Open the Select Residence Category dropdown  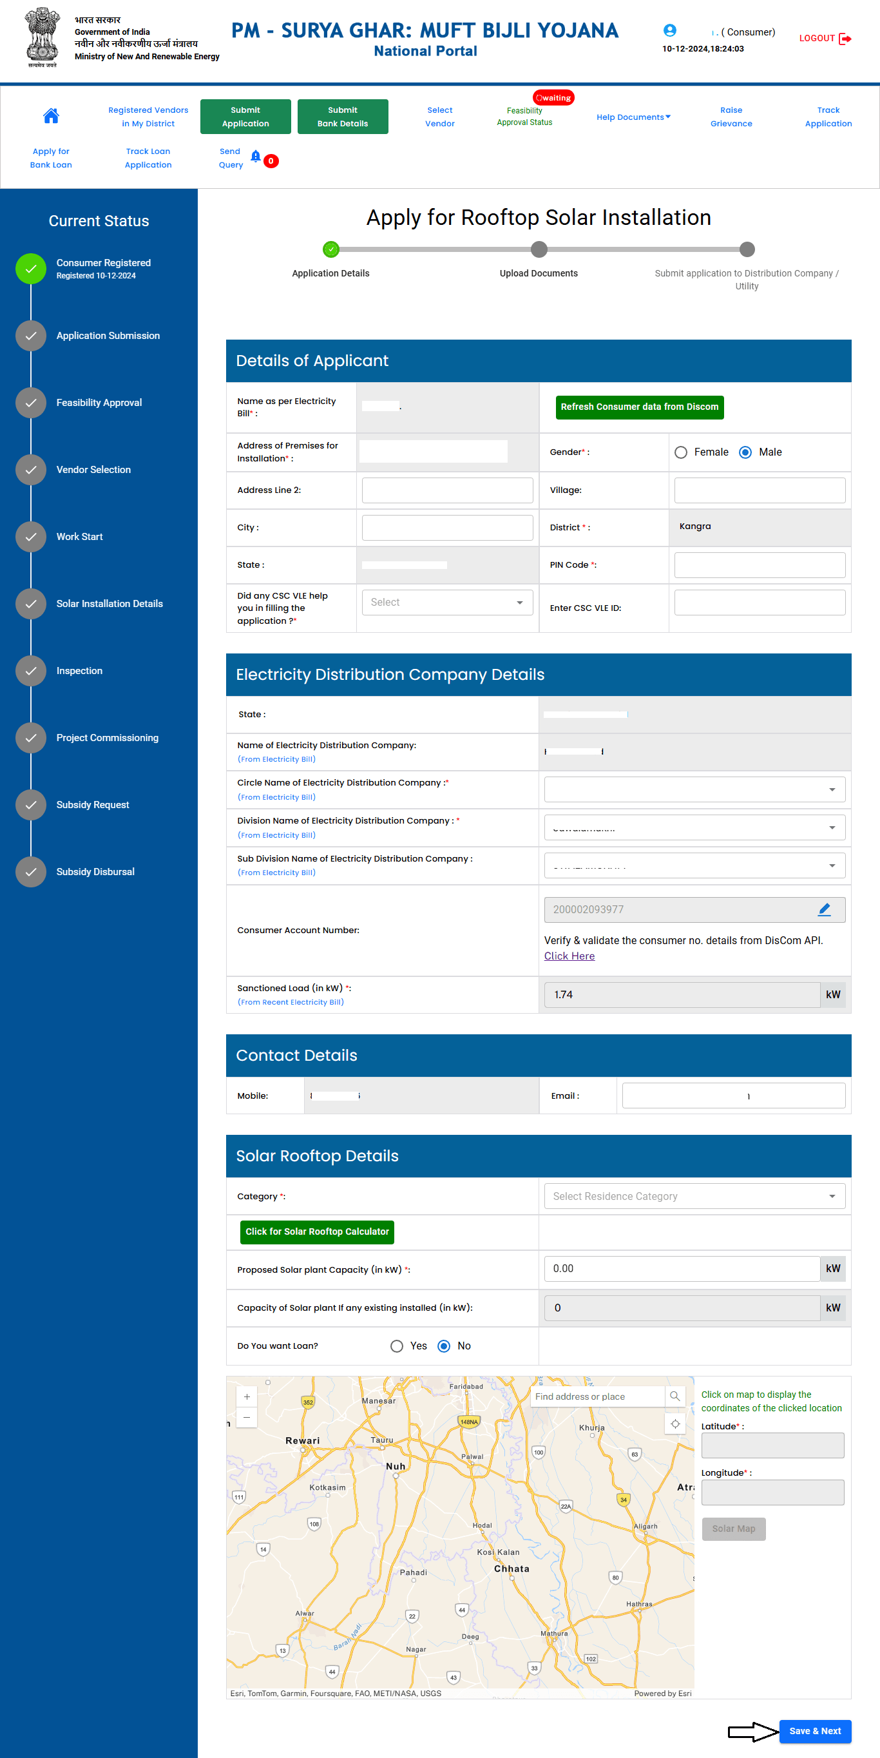[x=694, y=1196]
